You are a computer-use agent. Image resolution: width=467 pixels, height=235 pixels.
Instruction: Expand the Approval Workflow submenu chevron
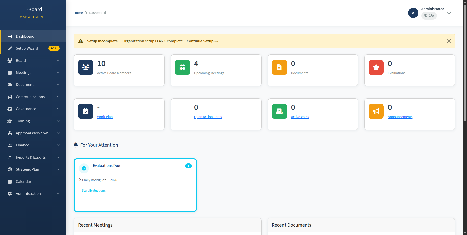pyautogui.click(x=58, y=133)
